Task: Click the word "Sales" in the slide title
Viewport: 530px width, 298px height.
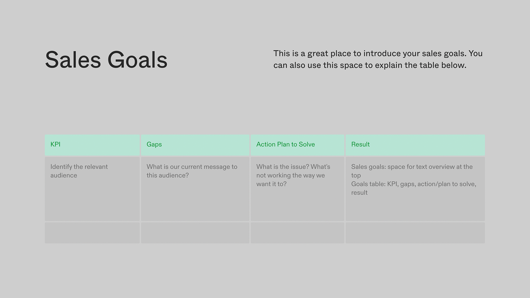Action: click(x=73, y=60)
